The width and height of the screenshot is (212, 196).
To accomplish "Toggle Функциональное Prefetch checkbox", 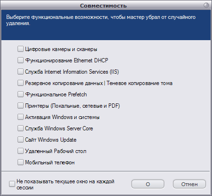I will [x=20, y=94].
